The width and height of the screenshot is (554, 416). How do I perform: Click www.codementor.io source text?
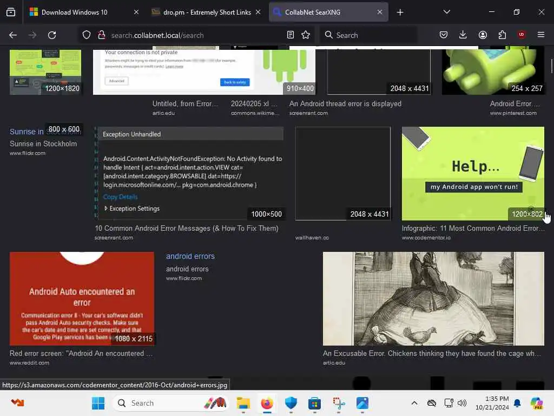[426, 238]
